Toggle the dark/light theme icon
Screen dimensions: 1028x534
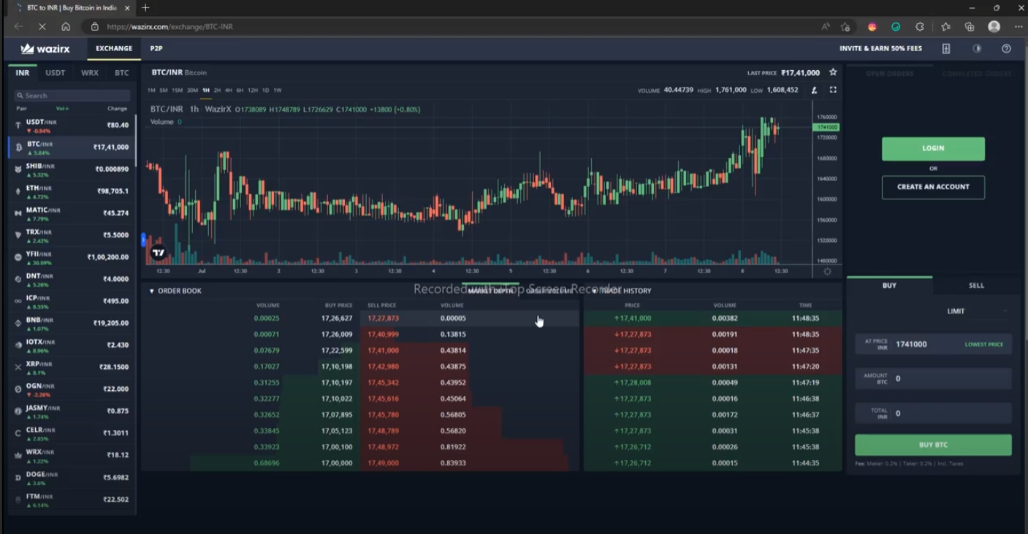pos(977,49)
